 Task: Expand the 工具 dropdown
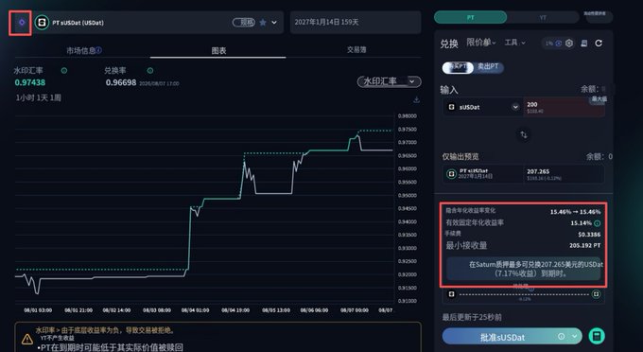pyautogui.click(x=514, y=43)
